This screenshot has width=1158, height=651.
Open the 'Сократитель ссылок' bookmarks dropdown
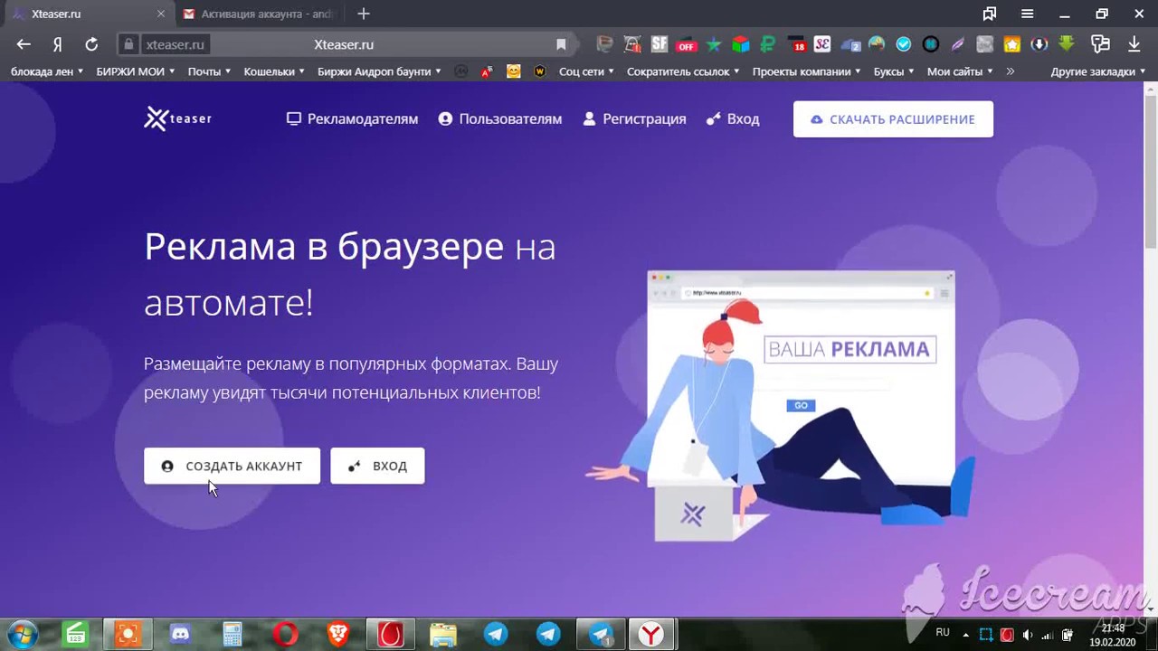(683, 71)
